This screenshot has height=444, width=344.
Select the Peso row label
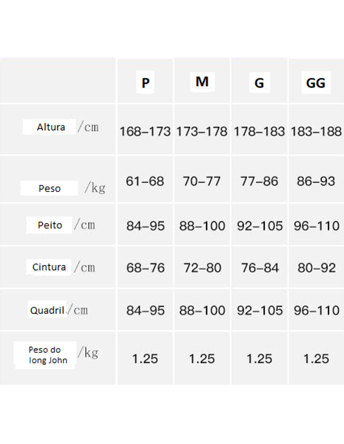(x=49, y=188)
